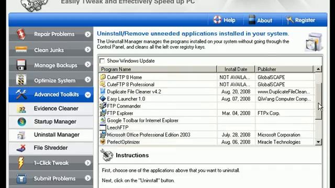Click the Repair Problems red cross icon
The height and width of the screenshot is (188, 335).
point(21,34)
